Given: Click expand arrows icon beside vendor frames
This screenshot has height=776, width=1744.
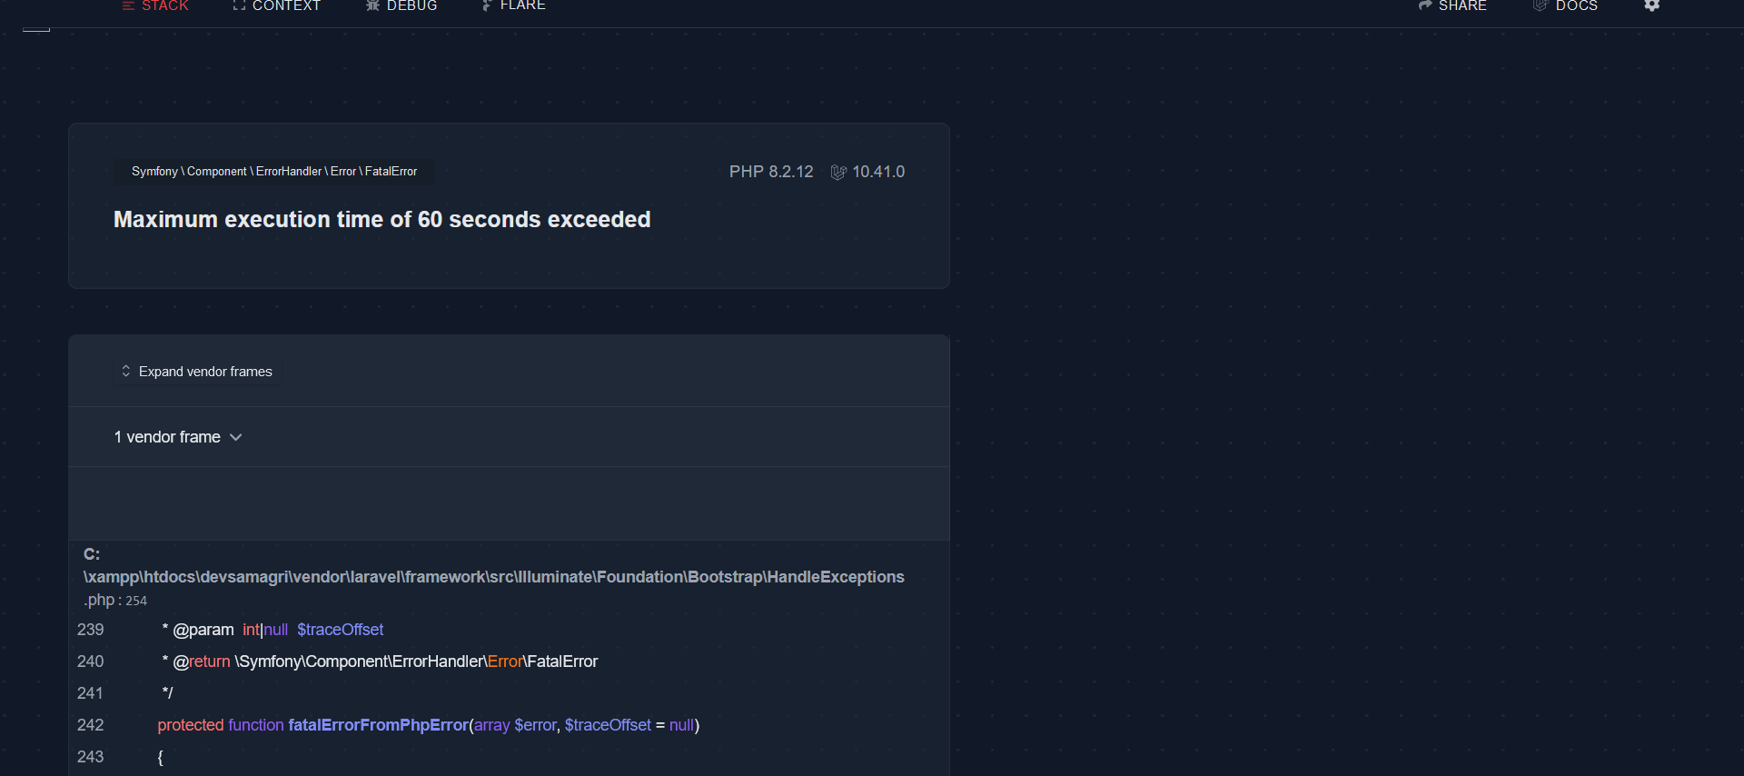Looking at the screenshot, I should pos(126,372).
